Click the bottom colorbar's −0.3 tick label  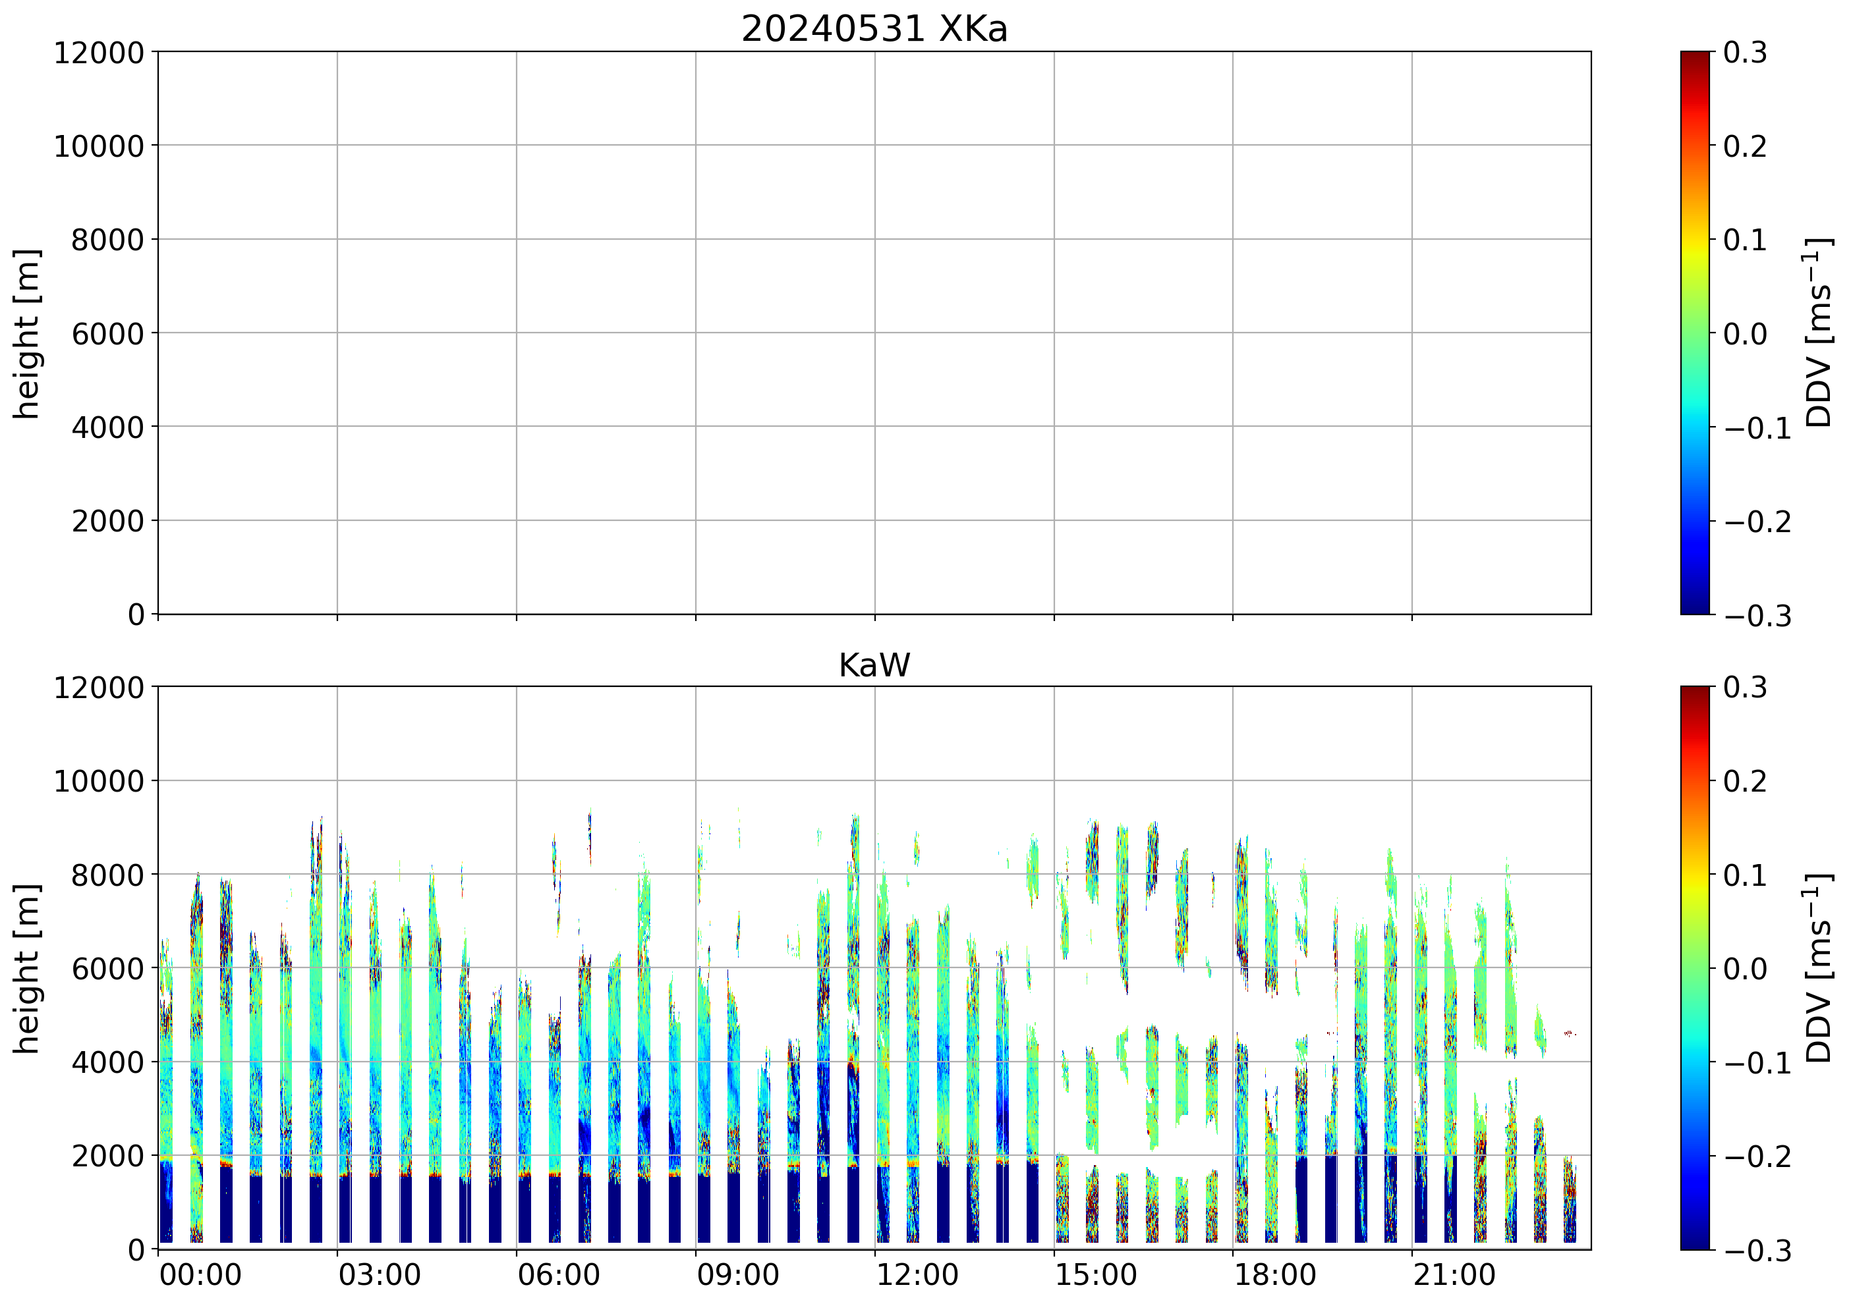[x=1757, y=1251]
